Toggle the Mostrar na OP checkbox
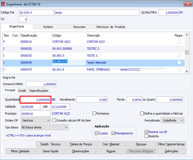The height and width of the screenshot is (160, 193). [x=147, y=132]
